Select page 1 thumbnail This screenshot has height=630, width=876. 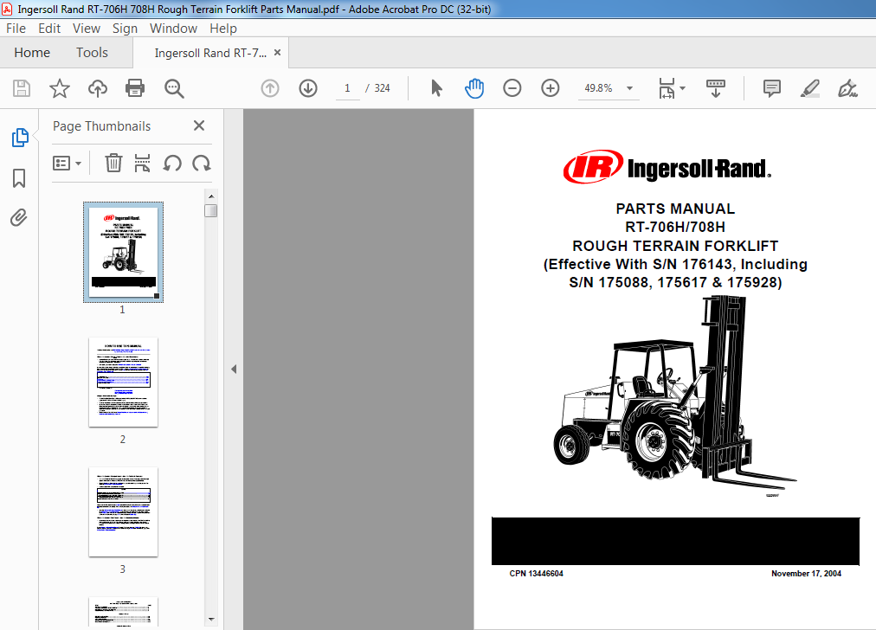tap(123, 252)
